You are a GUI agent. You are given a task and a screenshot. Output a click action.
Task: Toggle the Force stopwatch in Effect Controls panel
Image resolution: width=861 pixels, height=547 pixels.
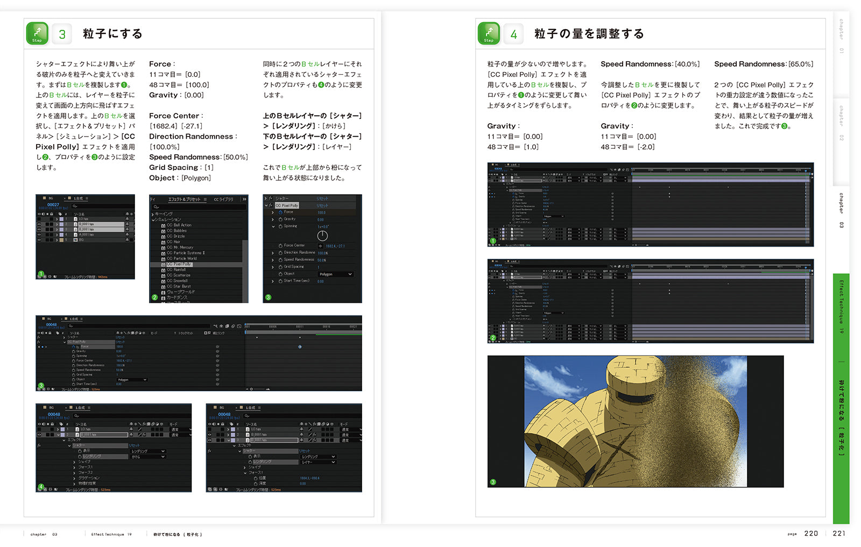[x=280, y=212]
